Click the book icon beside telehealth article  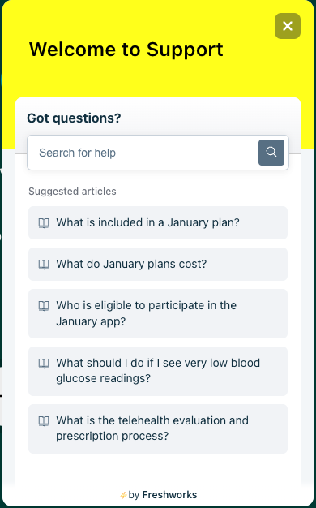44,421
